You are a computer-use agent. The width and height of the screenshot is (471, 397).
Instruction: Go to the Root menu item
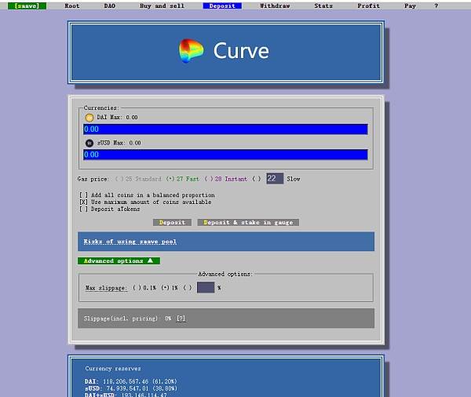point(72,5)
